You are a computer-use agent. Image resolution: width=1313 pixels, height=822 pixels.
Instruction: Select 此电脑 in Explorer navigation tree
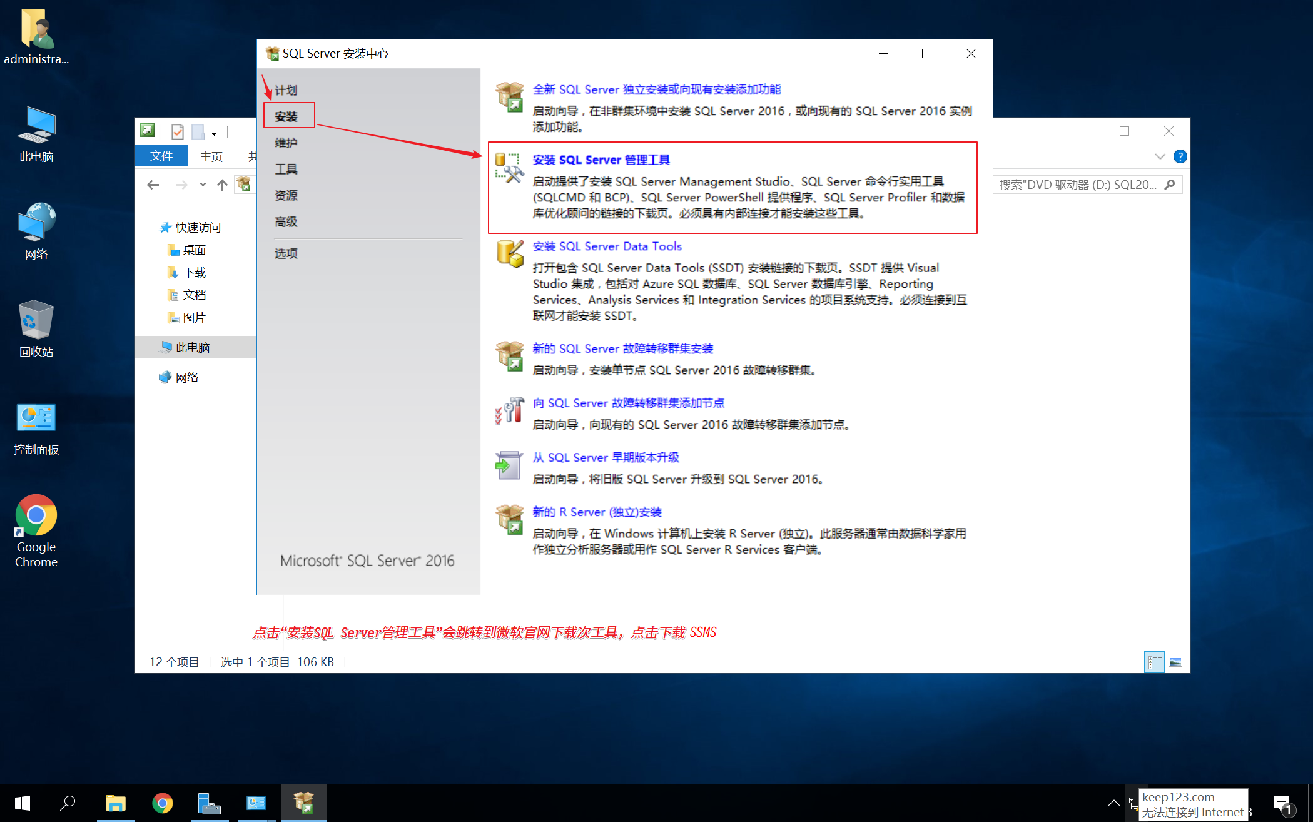tap(196, 347)
